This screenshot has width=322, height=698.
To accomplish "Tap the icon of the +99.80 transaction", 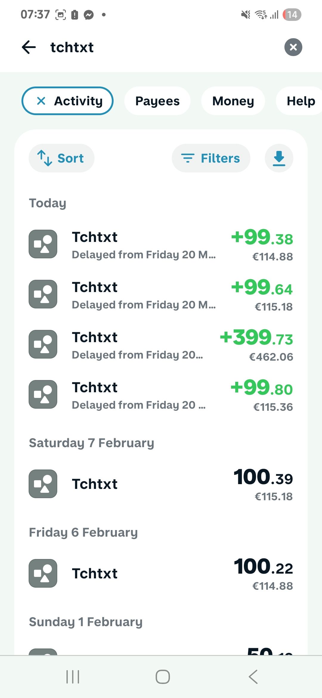I will [43, 394].
